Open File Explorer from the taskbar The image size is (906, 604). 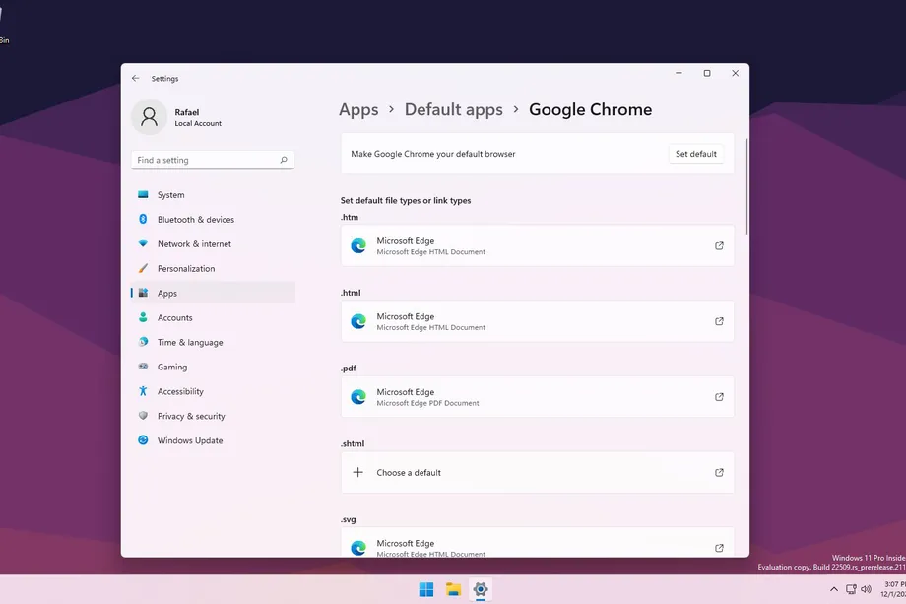click(453, 588)
